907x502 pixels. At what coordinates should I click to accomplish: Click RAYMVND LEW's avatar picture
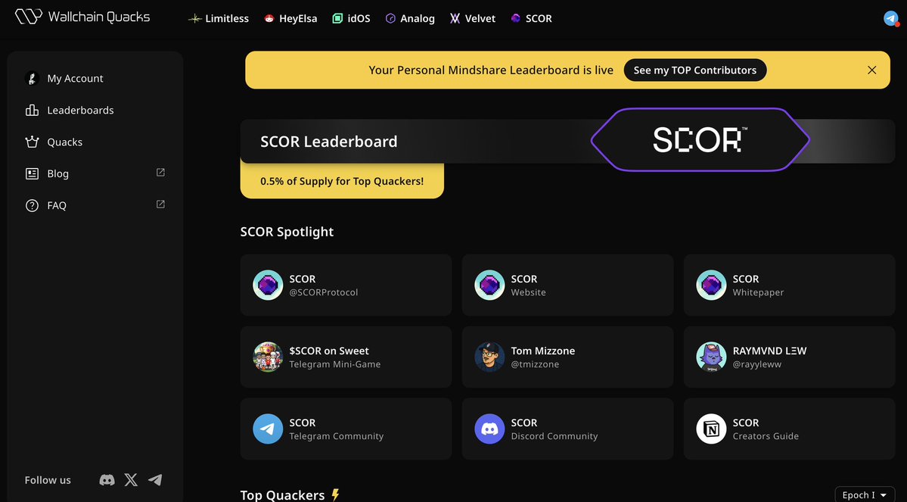[711, 357]
